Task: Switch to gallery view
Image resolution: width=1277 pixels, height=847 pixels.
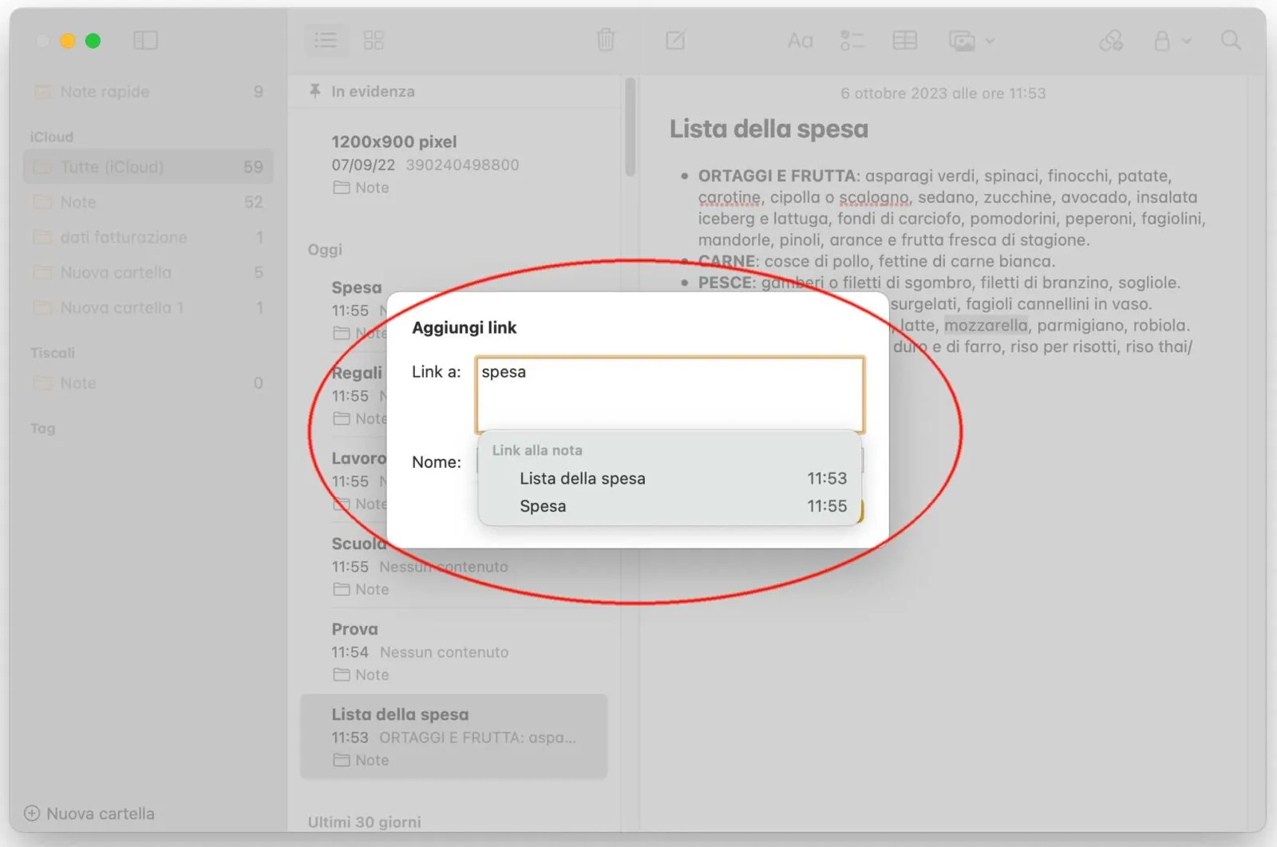Action: pyautogui.click(x=373, y=40)
